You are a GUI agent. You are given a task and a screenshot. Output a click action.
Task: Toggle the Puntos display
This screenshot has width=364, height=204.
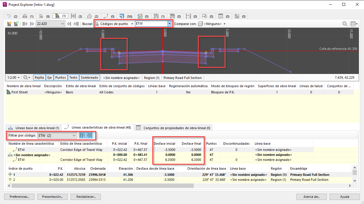click(61, 77)
